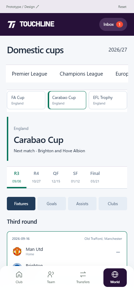Open the Man Utd fixture row
The image size is (134, 290).
pyautogui.click(x=67, y=252)
